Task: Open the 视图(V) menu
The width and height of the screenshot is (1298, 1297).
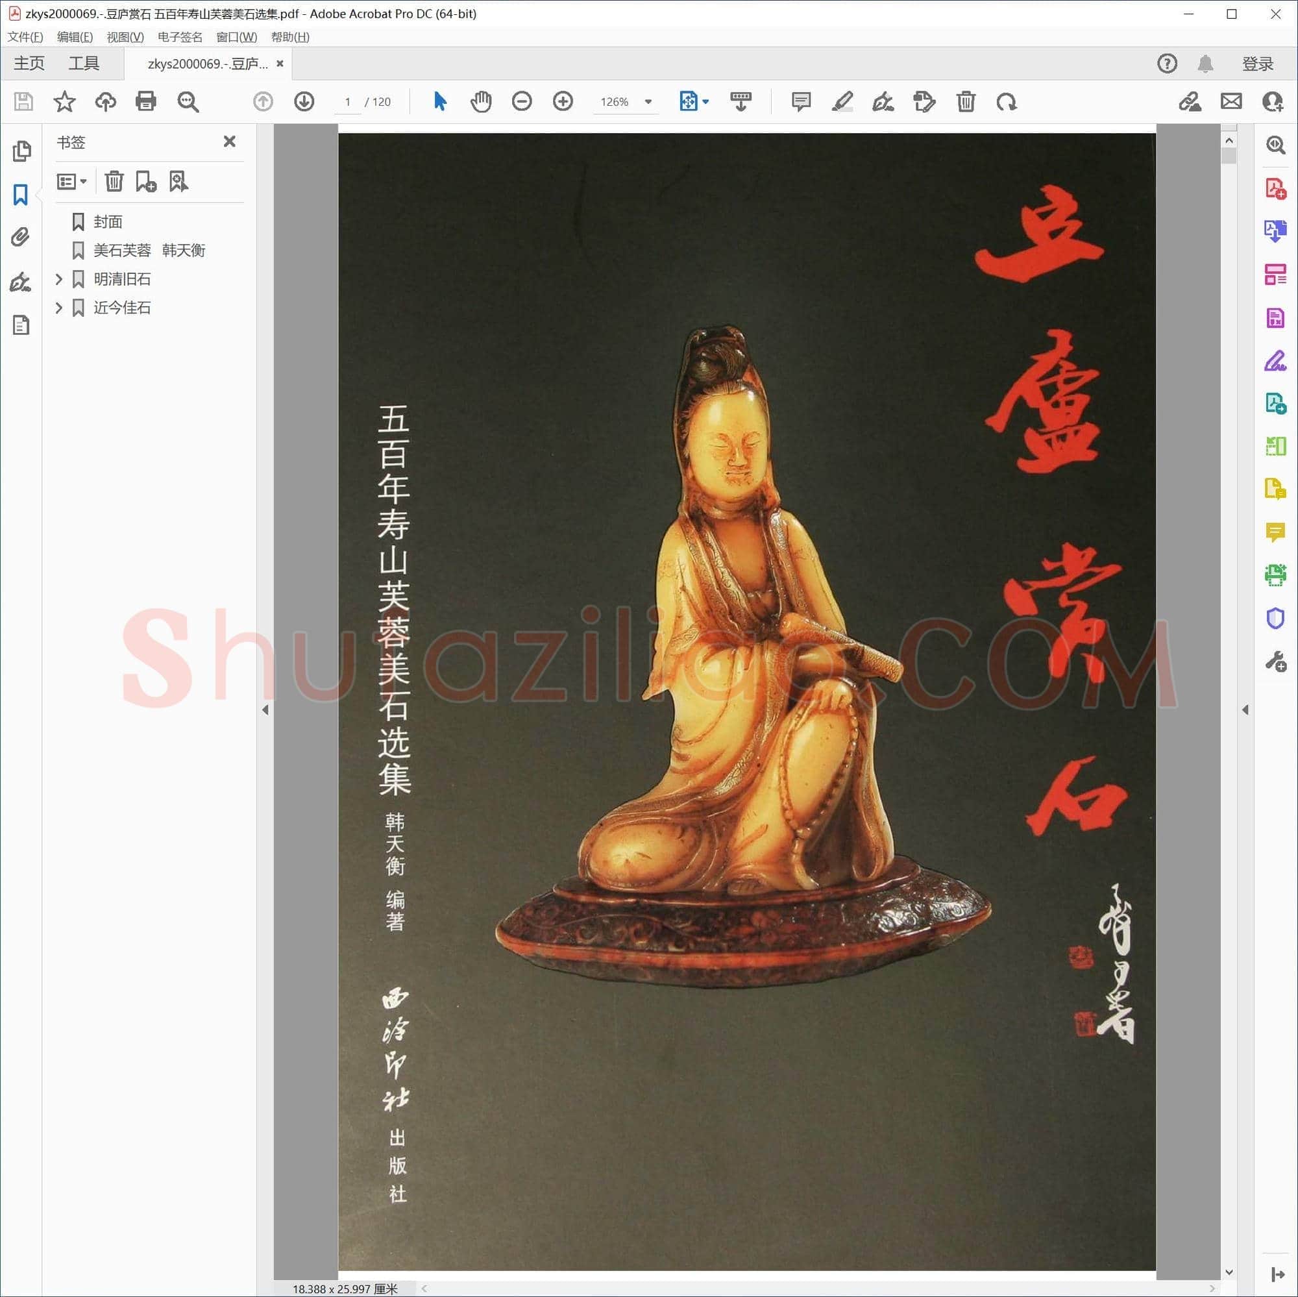Action: tap(125, 37)
